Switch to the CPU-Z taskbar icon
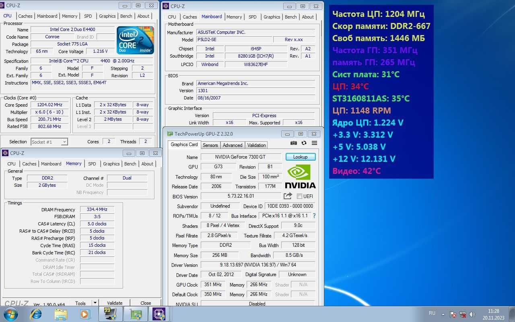Image resolution: width=515 pixels, height=322 pixels. (x=159, y=314)
